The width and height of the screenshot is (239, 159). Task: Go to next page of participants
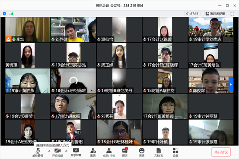click(x=231, y=84)
